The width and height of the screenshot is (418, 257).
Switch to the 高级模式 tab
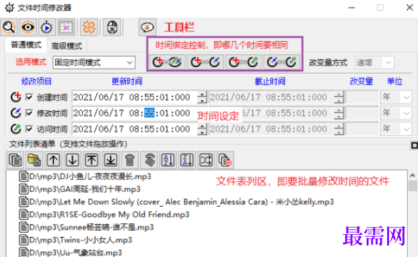(67, 46)
